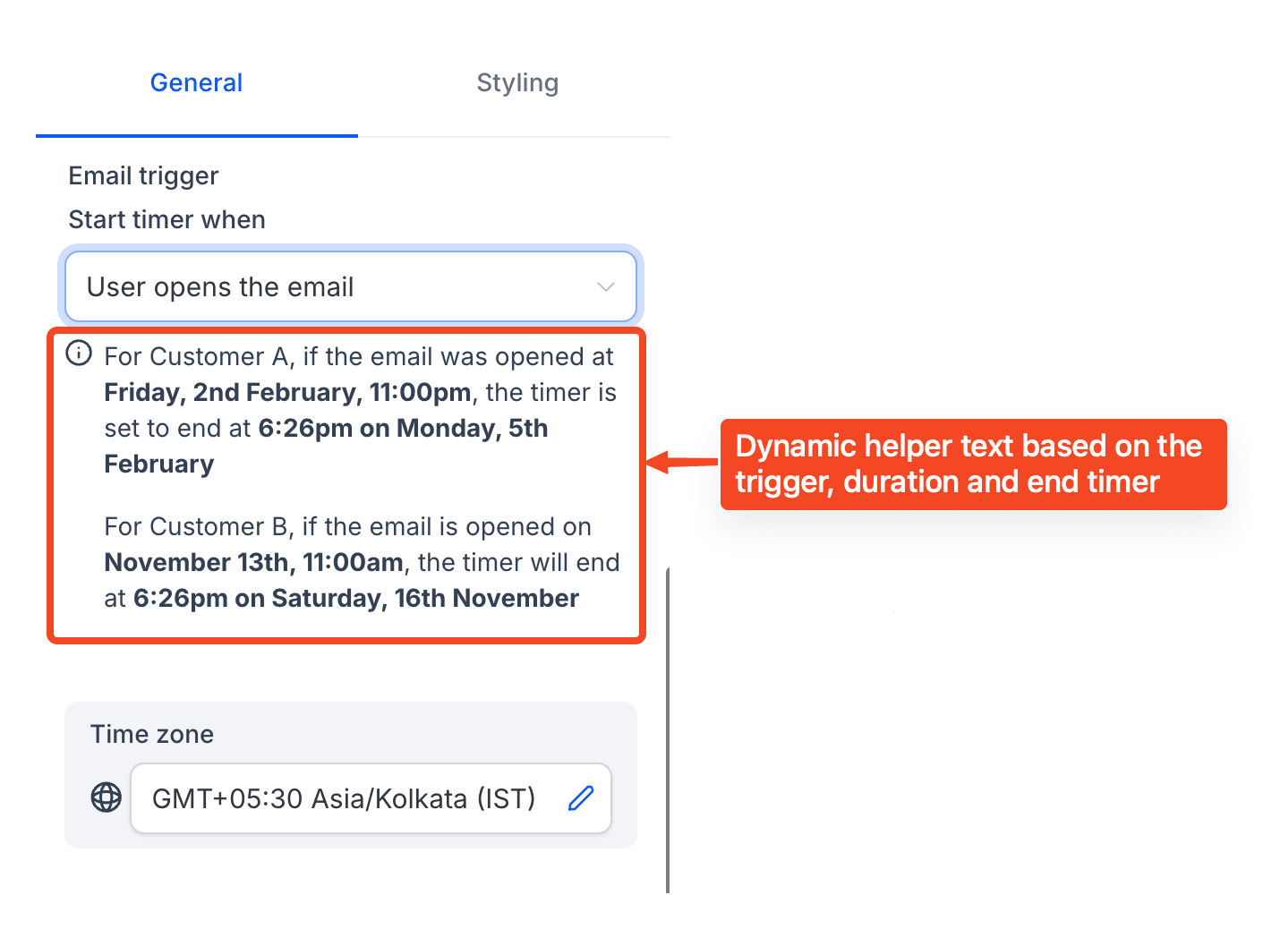
Task: Click the vertical scrollbar beside the panel
Action: point(668,729)
